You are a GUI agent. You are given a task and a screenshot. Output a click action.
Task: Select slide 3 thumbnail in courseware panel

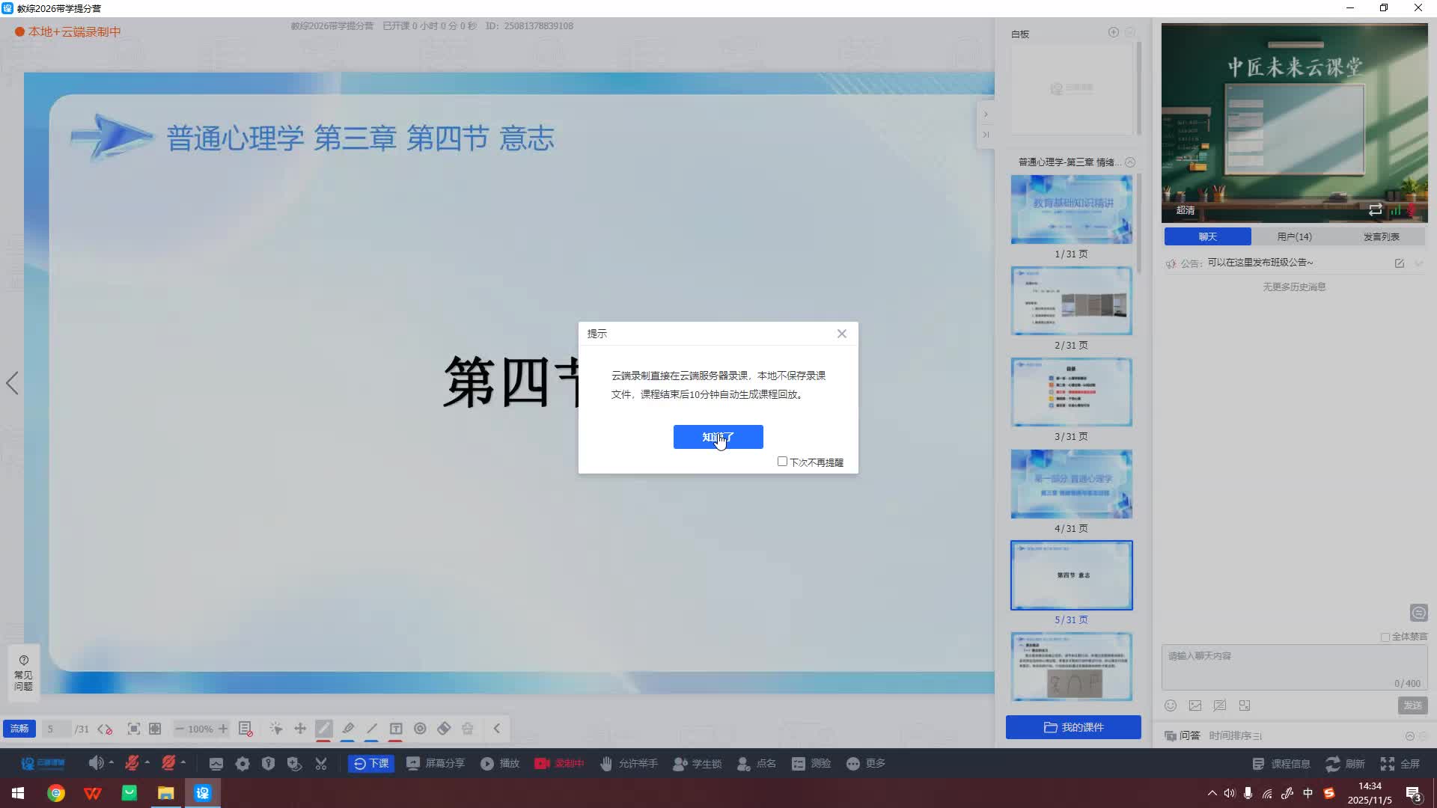pyautogui.click(x=1071, y=392)
